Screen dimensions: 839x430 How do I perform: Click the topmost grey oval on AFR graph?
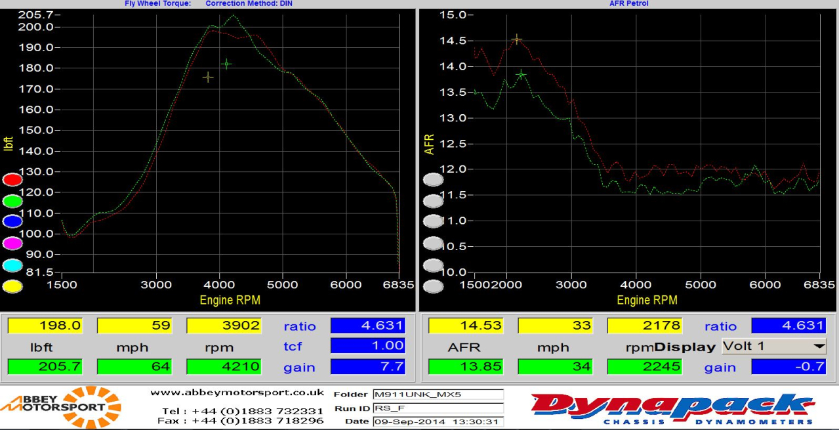click(x=433, y=179)
